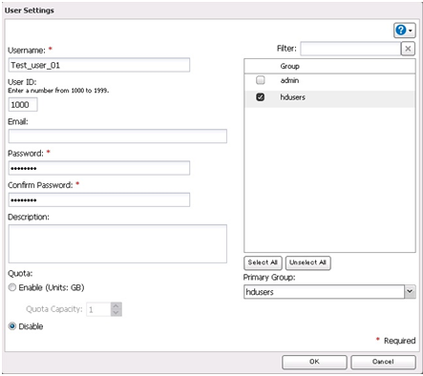Select the admin group name
Screen dimensions: 423x376
289,80
